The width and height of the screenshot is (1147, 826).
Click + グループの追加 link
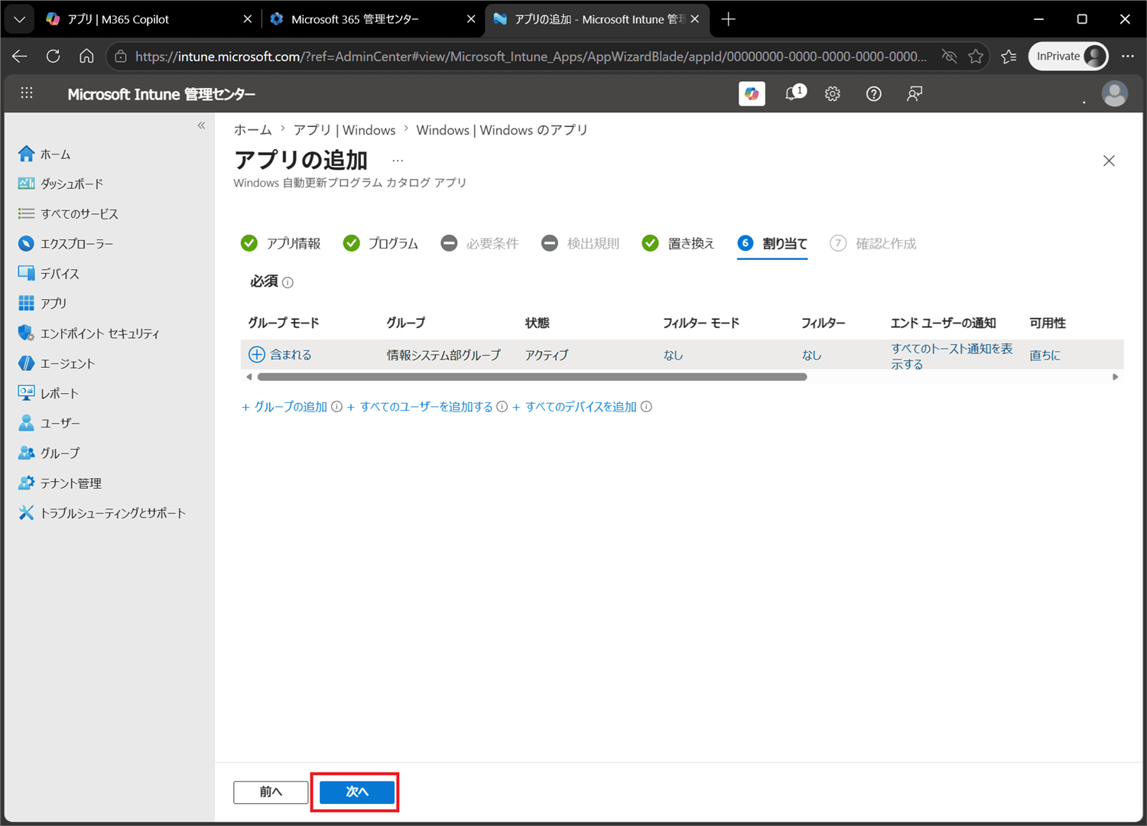click(x=284, y=407)
